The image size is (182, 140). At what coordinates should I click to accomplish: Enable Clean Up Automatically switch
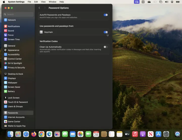(x=106, y=47)
